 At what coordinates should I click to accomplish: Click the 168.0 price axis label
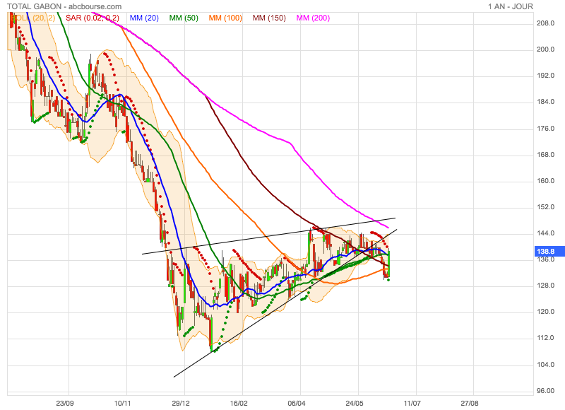coord(545,155)
